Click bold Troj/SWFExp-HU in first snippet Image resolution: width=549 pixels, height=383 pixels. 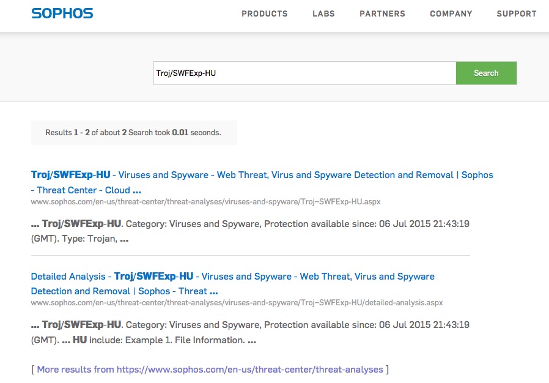coord(81,223)
